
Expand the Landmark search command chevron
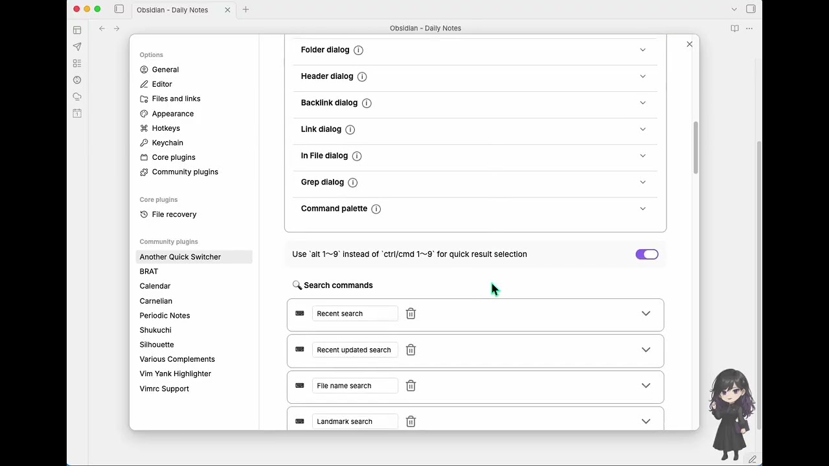click(646, 422)
